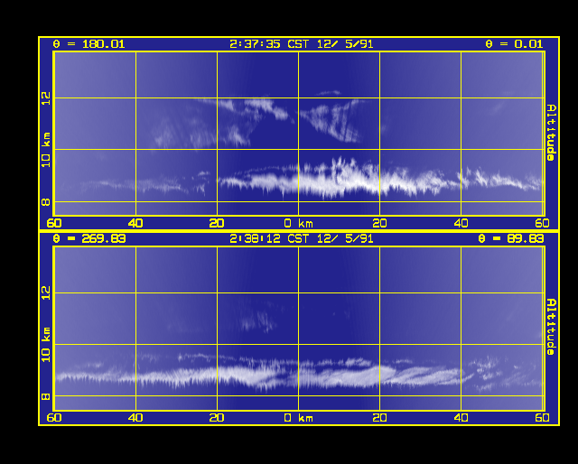Click the θ = 269.83 angle label
This screenshot has width=578, height=464.
(x=89, y=238)
